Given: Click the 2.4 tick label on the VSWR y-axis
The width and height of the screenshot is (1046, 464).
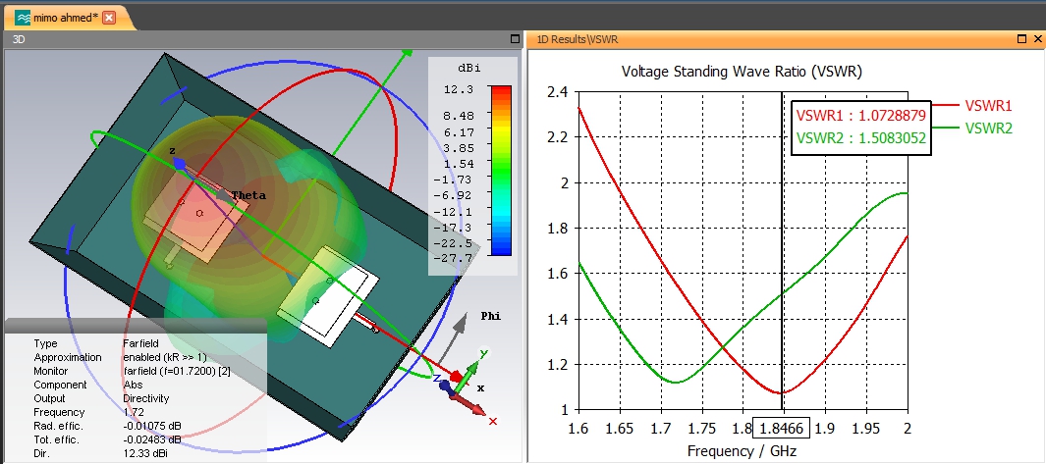Looking at the screenshot, I should (x=559, y=92).
